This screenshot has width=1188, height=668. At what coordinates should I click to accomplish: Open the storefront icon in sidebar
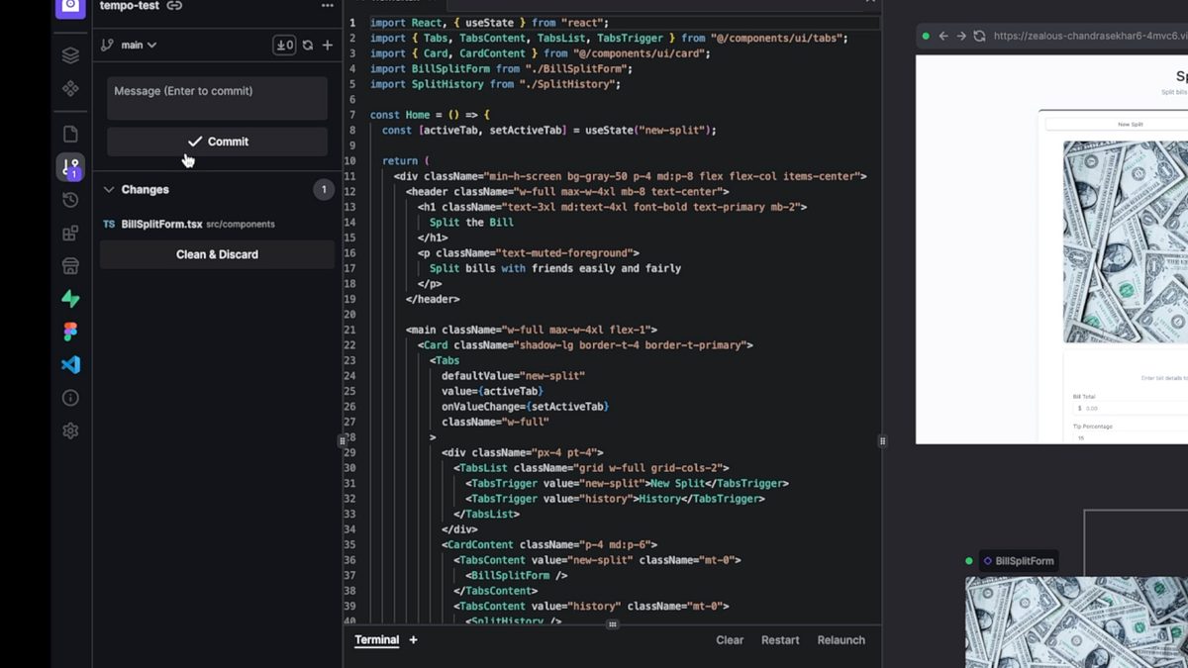click(x=70, y=265)
